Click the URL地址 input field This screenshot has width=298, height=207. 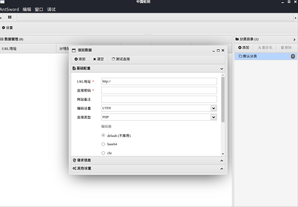click(x=159, y=81)
